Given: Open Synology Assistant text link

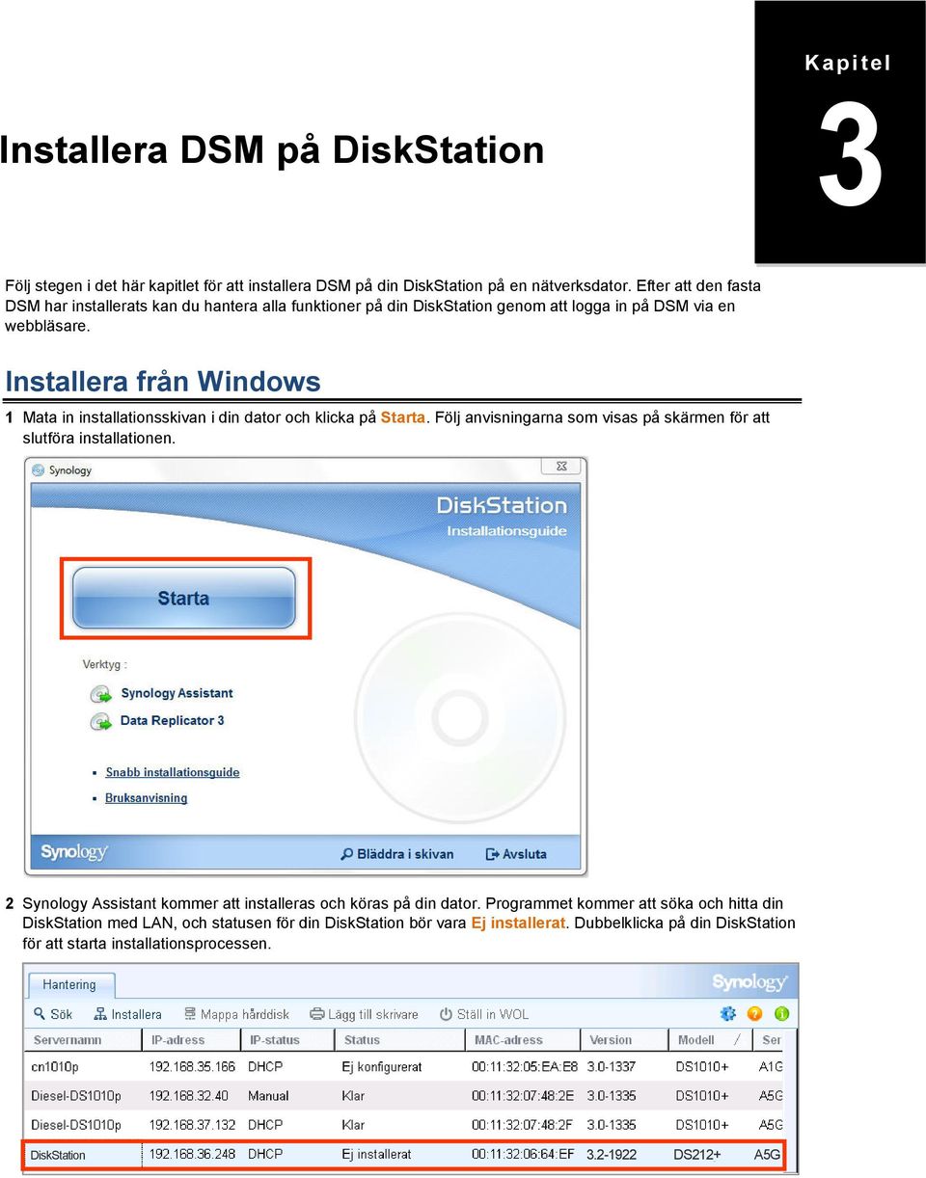Looking at the screenshot, I should [x=177, y=693].
